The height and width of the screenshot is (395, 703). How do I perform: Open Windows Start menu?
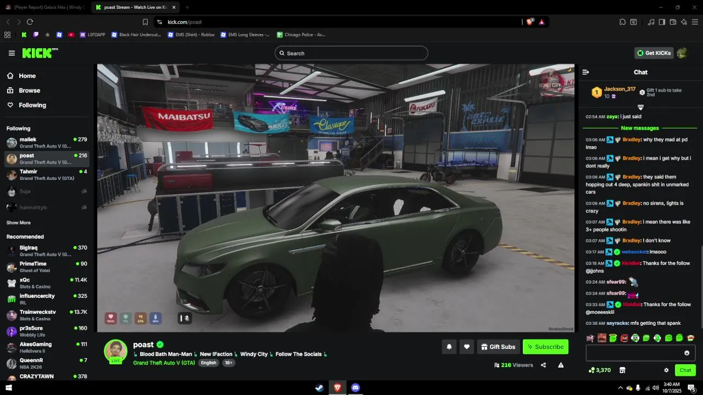(x=9, y=387)
